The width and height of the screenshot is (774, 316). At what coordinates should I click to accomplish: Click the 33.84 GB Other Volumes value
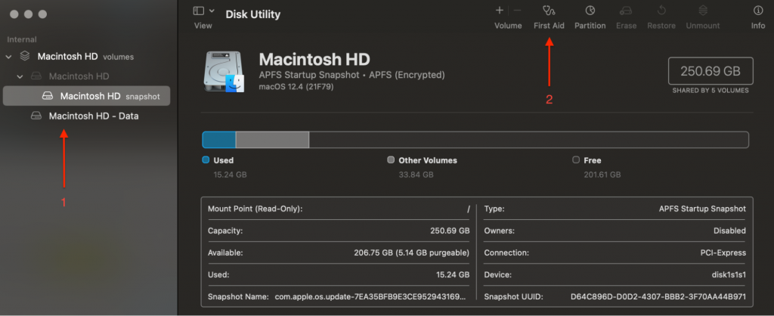[x=416, y=175]
